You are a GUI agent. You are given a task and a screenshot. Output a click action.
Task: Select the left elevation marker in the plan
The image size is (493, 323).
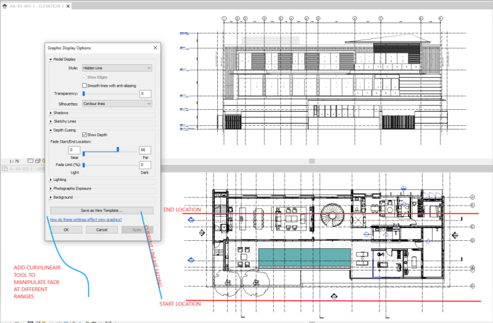[202, 233]
